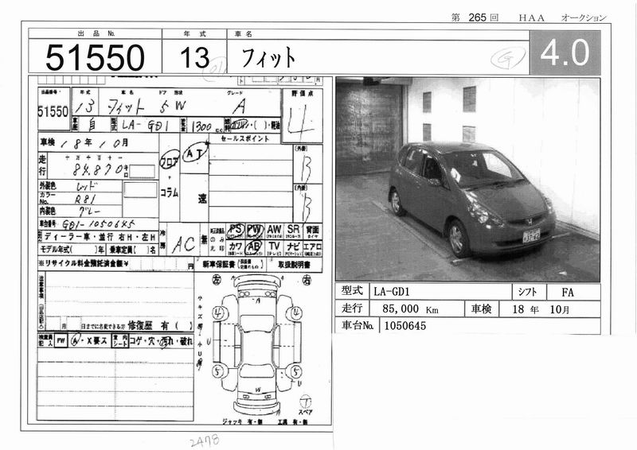Select the TV equipment option box

point(275,247)
